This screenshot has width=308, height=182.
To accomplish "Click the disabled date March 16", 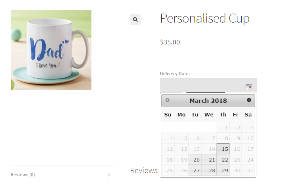I will 236,149.
